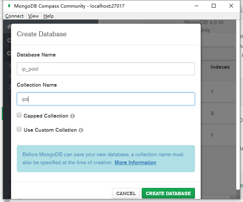Click the Capped Collection info icon
The width and height of the screenshot is (243, 202).
click(72, 116)
